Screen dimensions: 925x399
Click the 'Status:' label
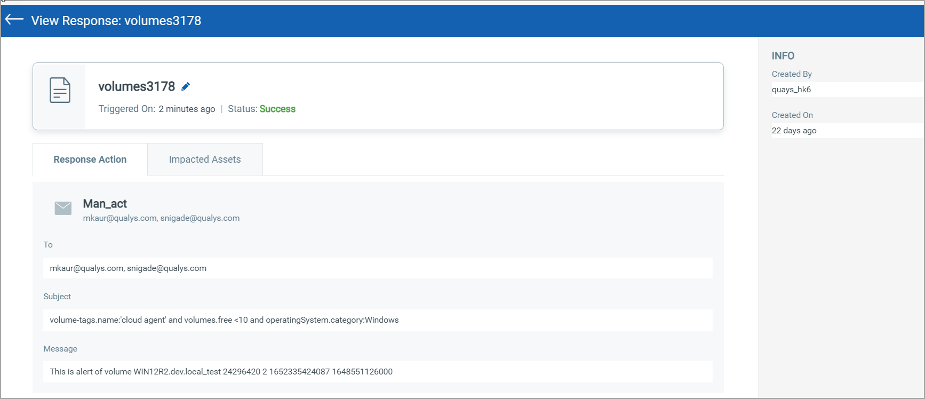click(243, 109)
